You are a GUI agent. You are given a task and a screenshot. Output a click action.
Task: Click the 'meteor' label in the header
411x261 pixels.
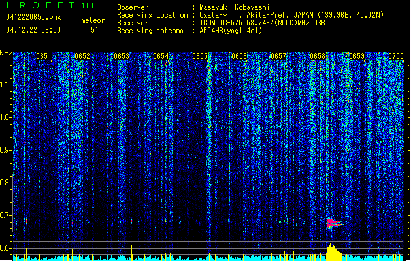pos(93,20)
